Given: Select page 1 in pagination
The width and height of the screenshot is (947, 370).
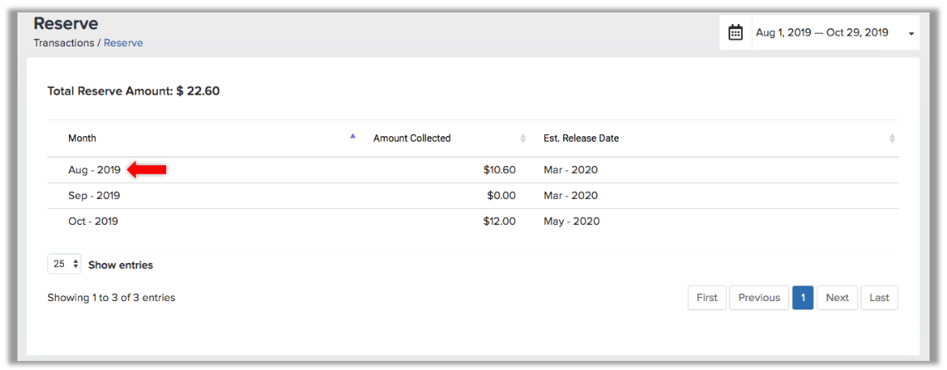Looking at the screenshot, I should click(x=803, y=298).
